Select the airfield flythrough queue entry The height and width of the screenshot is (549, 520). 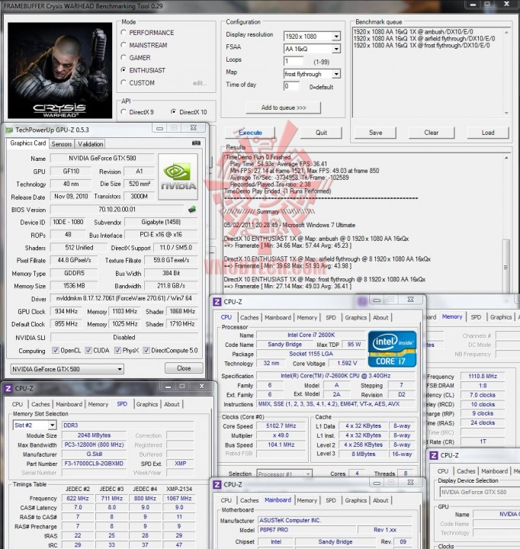[x=424, y=39]
